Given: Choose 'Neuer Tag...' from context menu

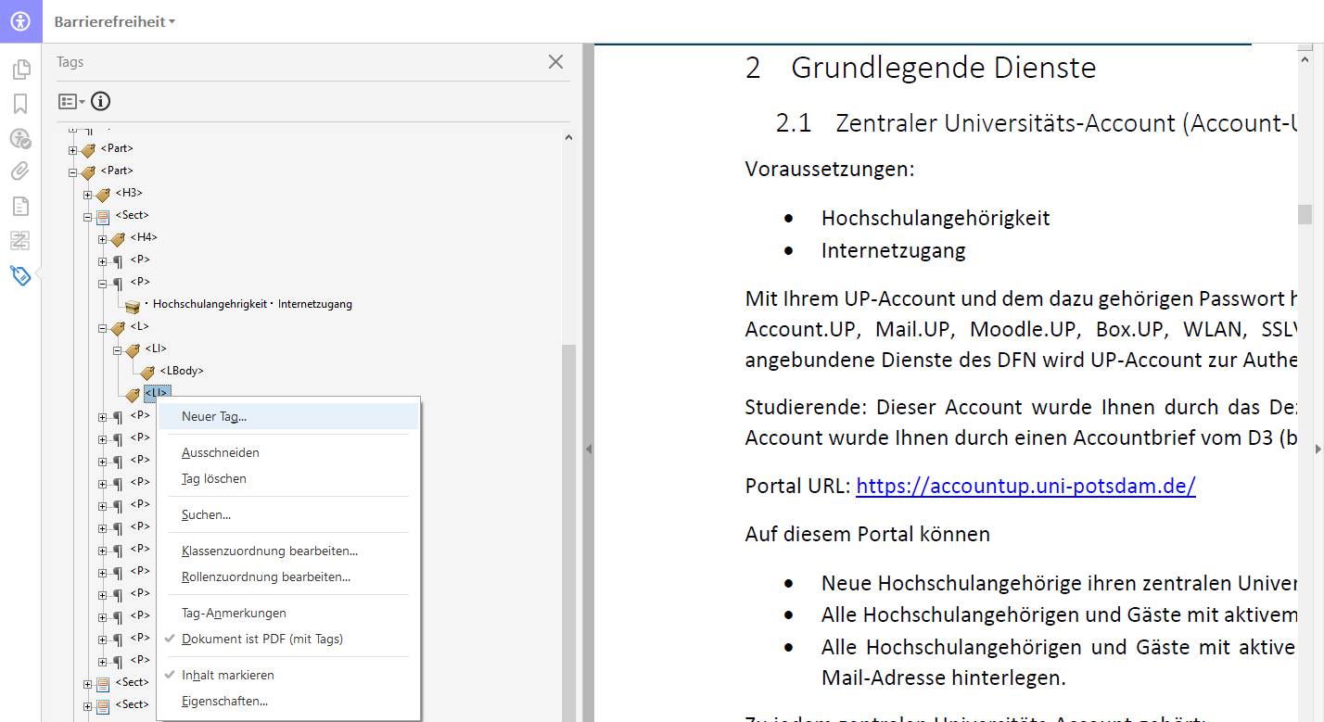Looking at the screenshot, I should [214, 417].
